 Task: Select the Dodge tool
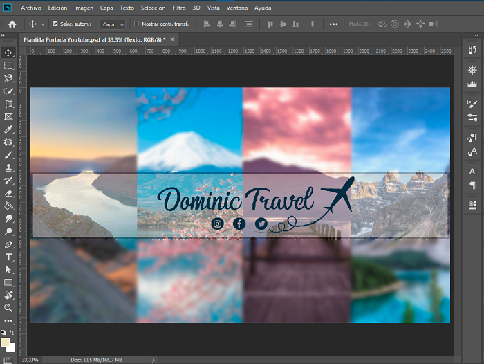coord(8,231)
